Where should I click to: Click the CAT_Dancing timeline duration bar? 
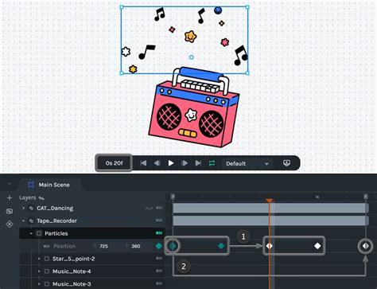coord(270,208)
